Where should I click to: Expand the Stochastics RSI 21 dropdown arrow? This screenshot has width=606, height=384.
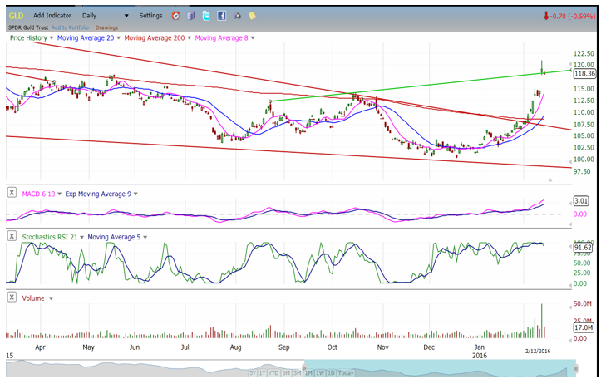point(82,237)
